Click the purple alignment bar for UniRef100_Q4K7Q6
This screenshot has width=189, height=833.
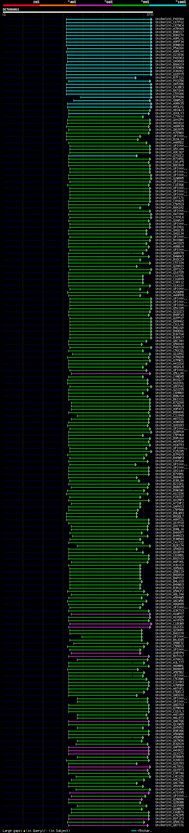(109, 721)
